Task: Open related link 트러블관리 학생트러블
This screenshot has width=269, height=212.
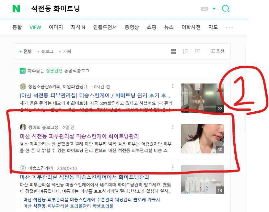Action: tap(68, 206)
